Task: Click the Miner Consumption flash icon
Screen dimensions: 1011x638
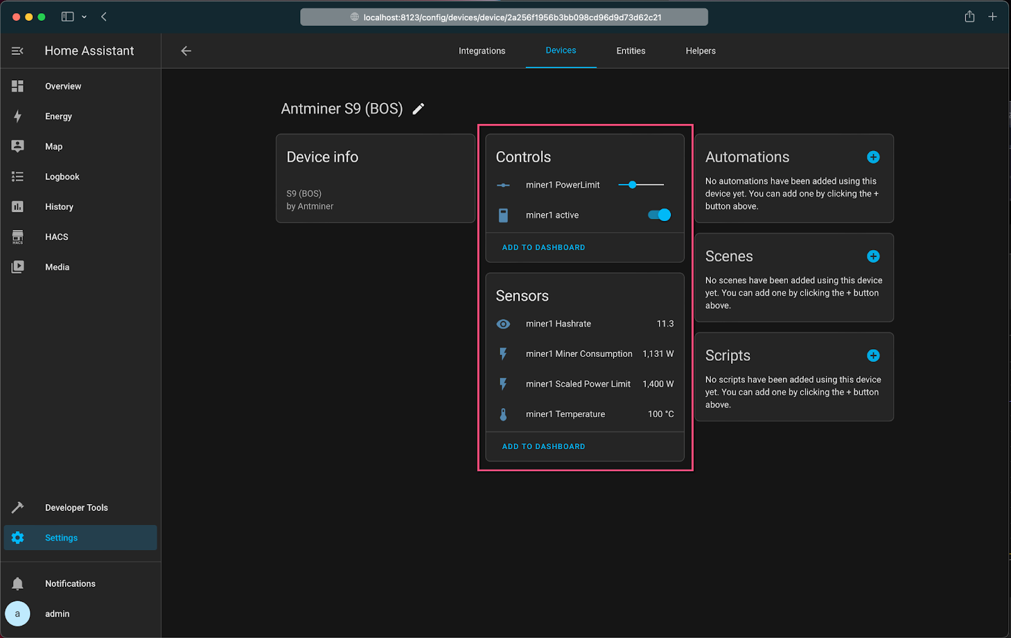Action: (503, 354)
